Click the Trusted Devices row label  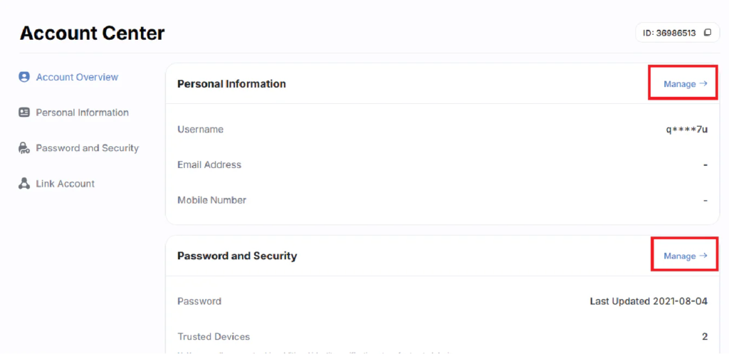click(214, 336)
